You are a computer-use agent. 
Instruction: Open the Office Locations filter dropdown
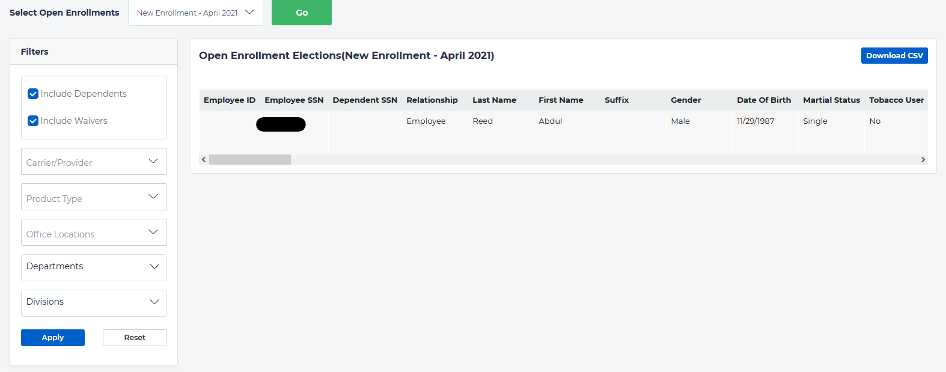tap(94, 233)
